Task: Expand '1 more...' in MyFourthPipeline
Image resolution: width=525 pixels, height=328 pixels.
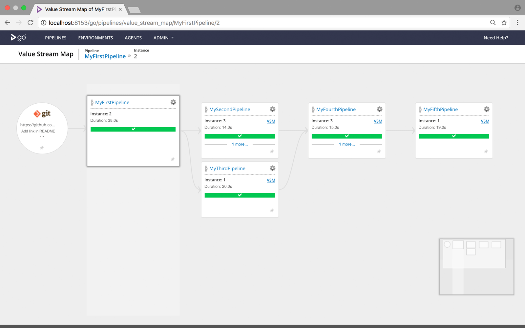Action: 347,144
